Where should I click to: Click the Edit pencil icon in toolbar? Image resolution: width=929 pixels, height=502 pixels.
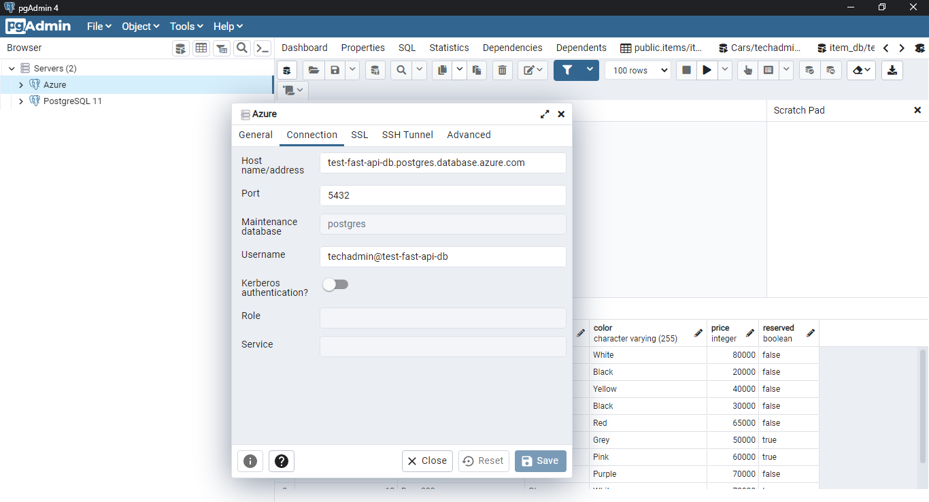click(533, 70)
